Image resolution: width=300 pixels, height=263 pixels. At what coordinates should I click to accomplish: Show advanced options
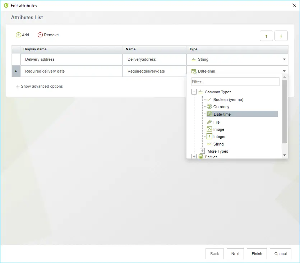39,87
